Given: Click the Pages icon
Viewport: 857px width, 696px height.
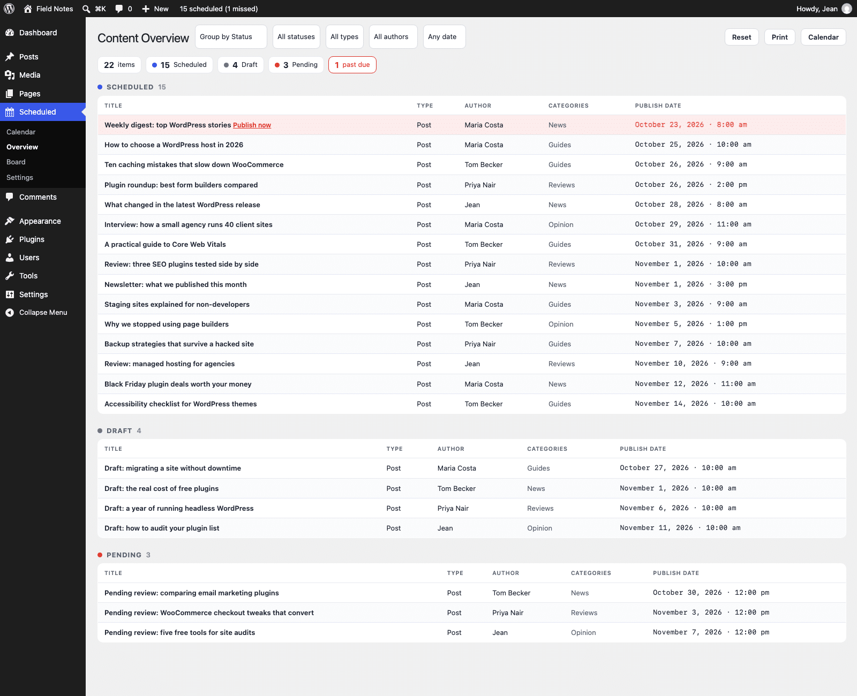Looking at the screenshot, I should tap(10, 94).
